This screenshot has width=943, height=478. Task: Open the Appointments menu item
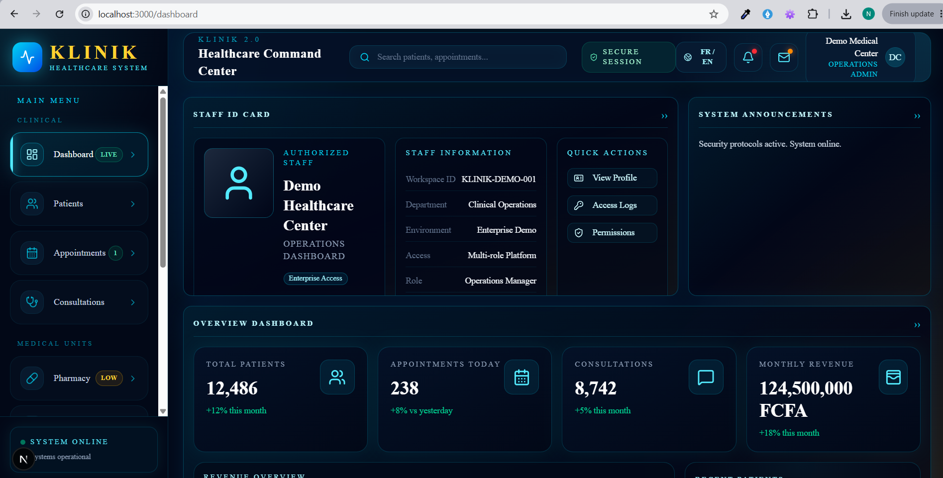(79, 253)
